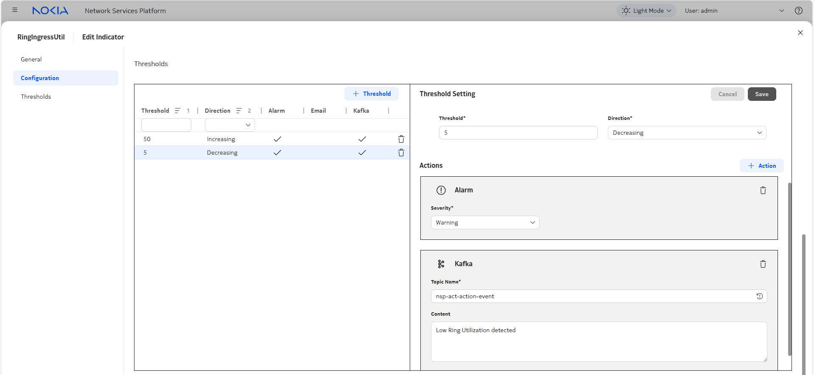Open the Thresholds section in sidebar
Viewport: 814px width, 375px height.
click(36, 97)
